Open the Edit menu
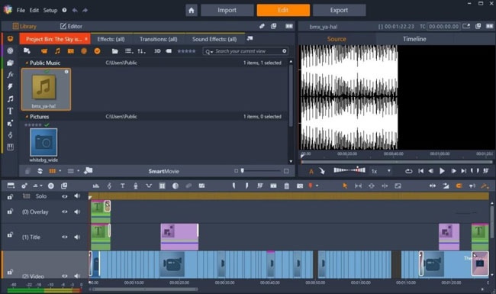 point(34,10)
